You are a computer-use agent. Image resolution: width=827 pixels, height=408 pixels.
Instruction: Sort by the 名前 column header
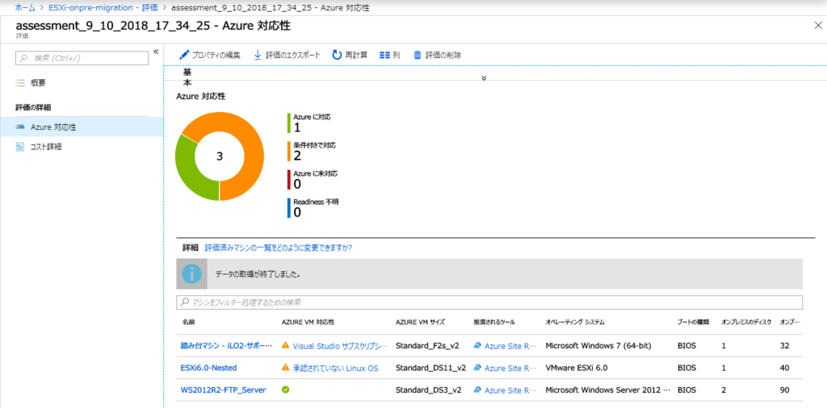pos(189,322)
